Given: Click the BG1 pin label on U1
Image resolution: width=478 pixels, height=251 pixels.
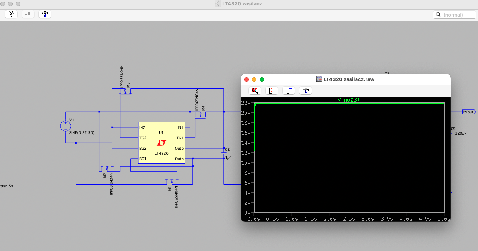Looking at the screenshot, I should pos(142,159).
